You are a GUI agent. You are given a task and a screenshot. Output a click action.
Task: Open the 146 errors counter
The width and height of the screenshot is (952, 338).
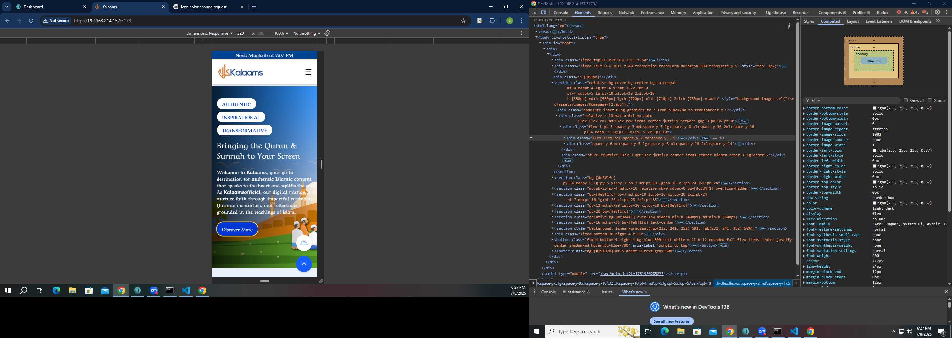(x=902, y=12)
